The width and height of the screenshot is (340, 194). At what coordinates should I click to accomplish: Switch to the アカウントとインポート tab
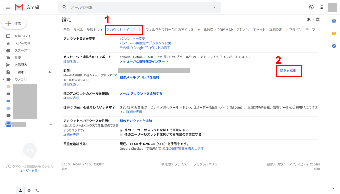124,30
